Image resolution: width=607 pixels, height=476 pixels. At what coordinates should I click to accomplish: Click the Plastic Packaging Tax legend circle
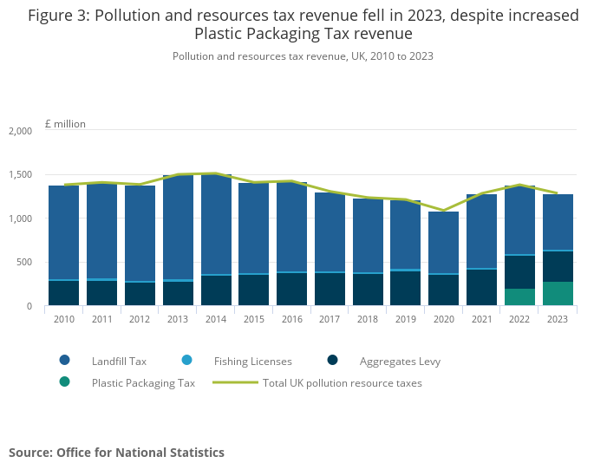tap(64, 382)
